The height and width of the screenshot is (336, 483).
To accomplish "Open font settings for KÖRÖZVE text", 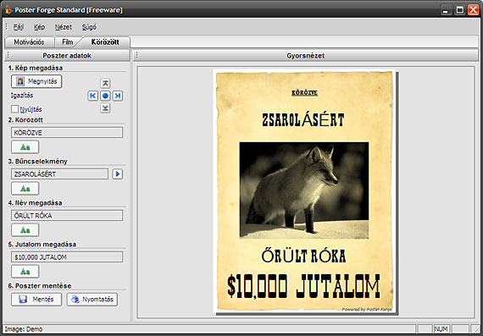I will coord(25,147).
